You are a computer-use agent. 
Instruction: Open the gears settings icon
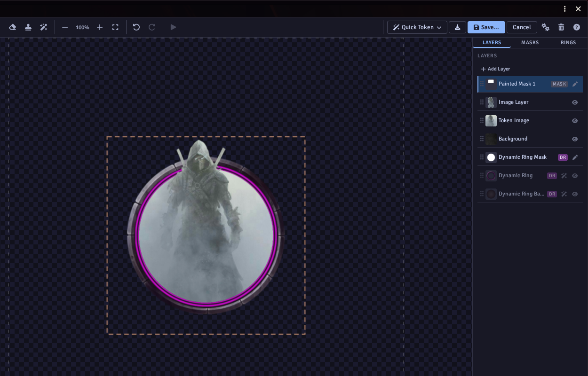pos(546,27)
